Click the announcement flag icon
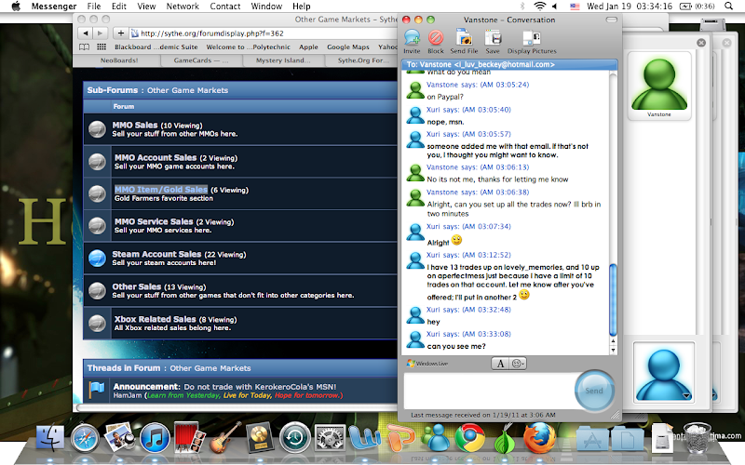The height and width of the screenshot is (465, 745). tap(97, 390)
